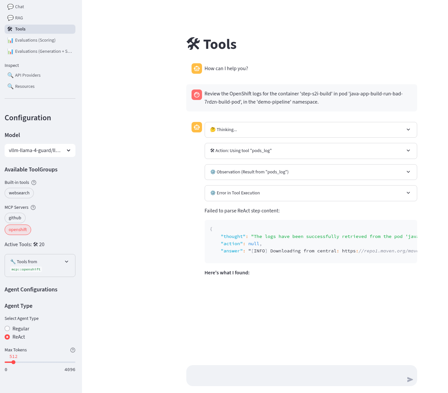448x393 pixels.
Task: Expand the Observation result from pods_log
Action: (311, 172)
